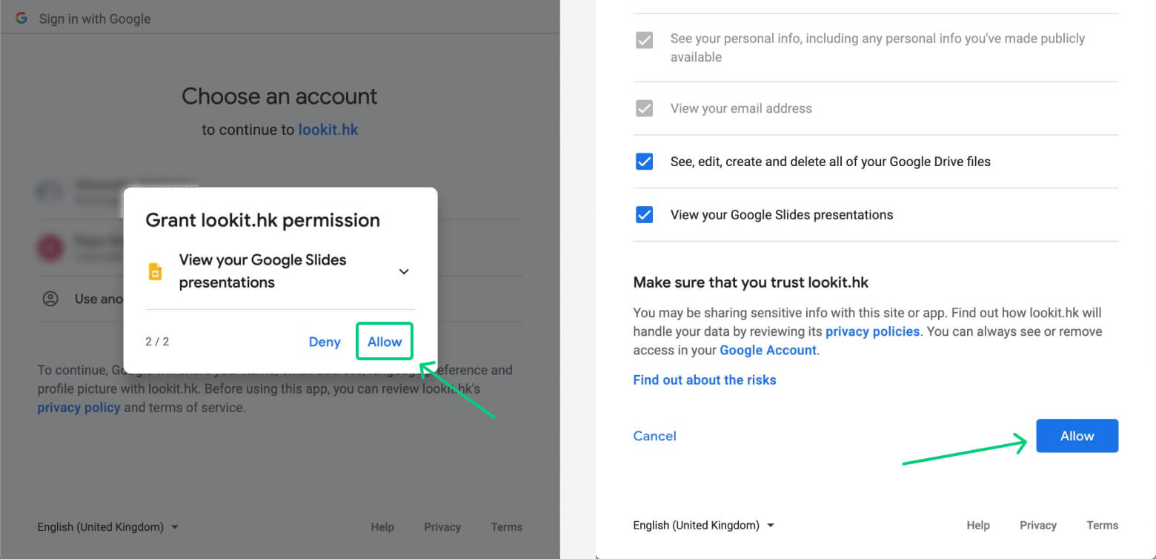Click Terms in left panel footer
The image size is (1156, 559).
(x=507, y=527)
